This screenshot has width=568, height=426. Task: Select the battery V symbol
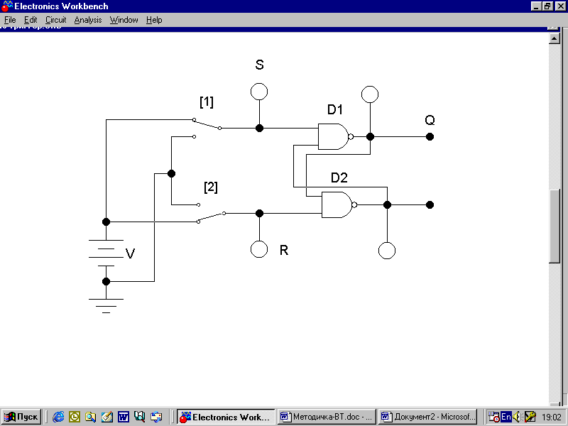click(106, 253)
